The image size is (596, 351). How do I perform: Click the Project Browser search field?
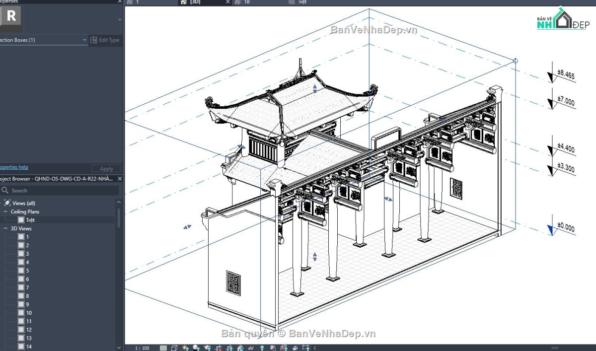point(60,191)
